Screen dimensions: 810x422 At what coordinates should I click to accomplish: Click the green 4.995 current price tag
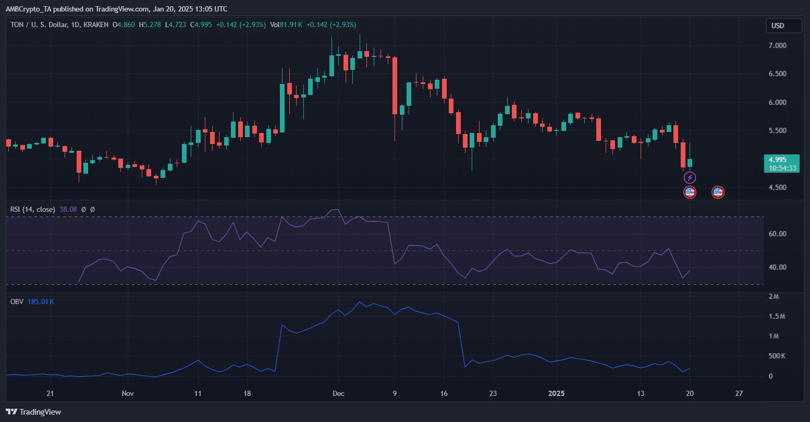pyautogui.click(x=781, y=160)
